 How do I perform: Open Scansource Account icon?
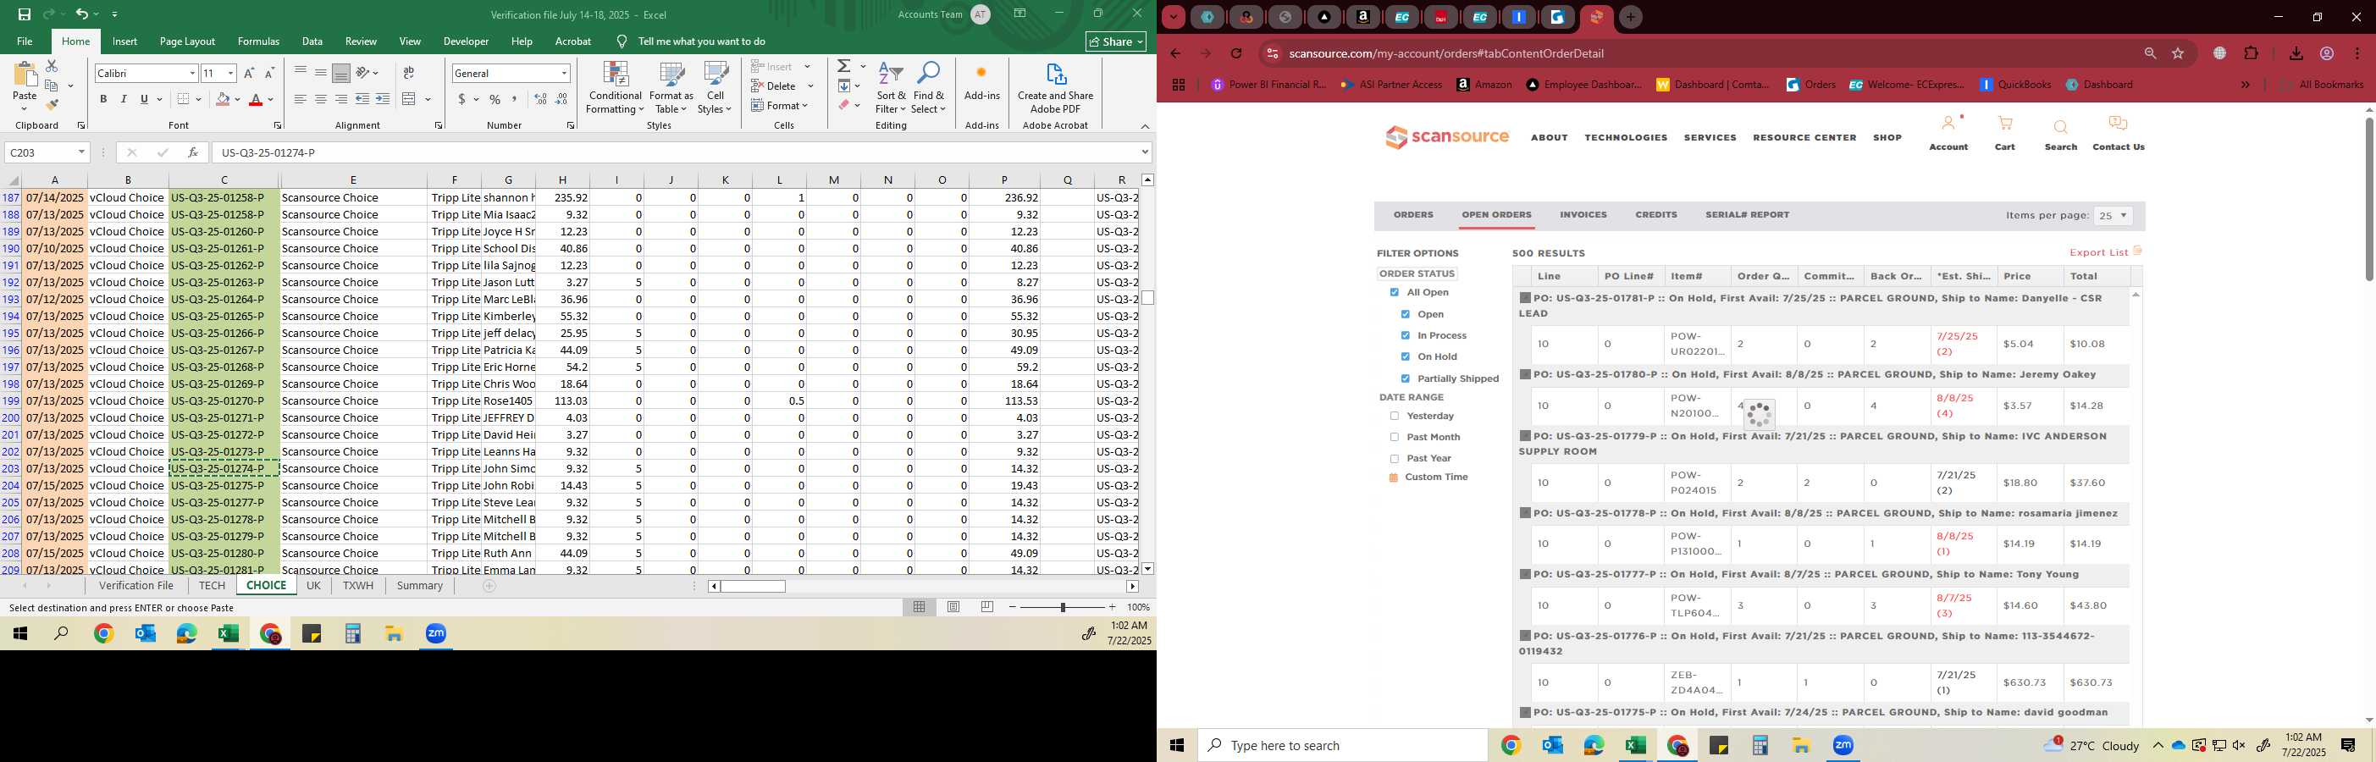click(1948, 124)
